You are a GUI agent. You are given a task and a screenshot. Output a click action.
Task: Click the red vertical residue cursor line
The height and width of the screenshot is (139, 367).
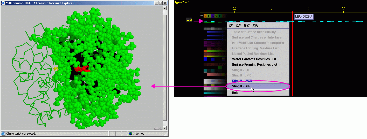click(x=293, y=54)
